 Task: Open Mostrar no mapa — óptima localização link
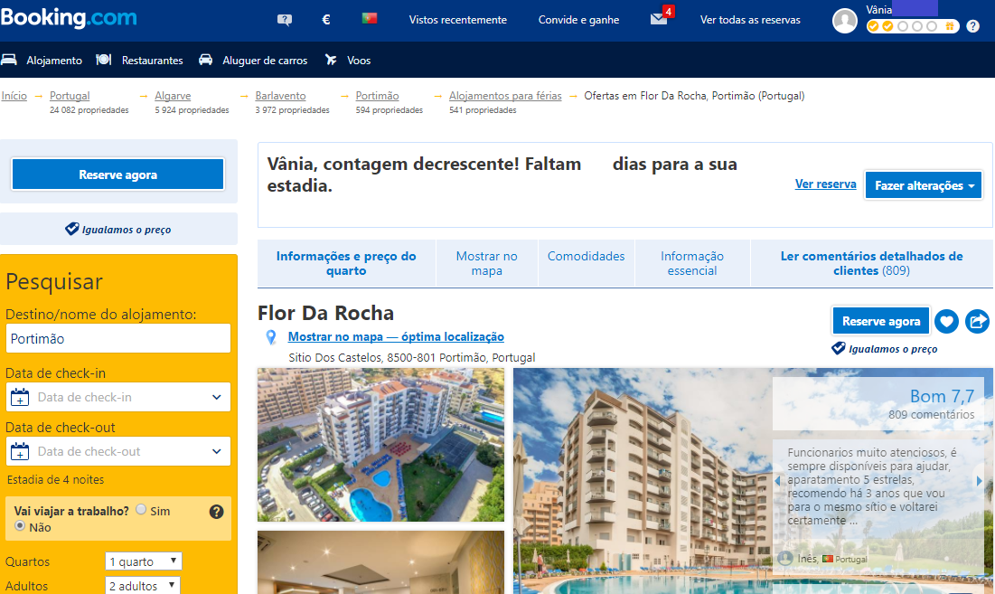point(396,337)
